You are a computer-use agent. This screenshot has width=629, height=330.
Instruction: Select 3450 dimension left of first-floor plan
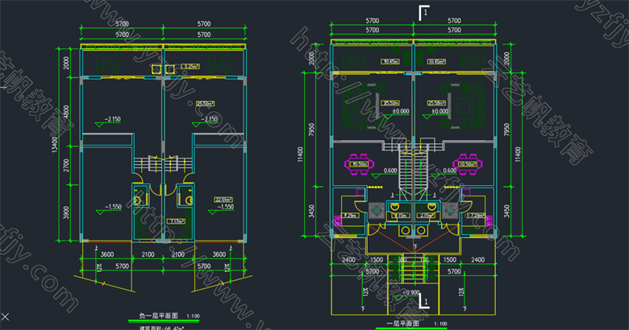[x=312, y=211]
